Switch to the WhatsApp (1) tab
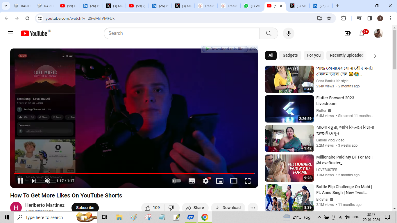The height and width of the screenshot is (223, 397). (x=252, y=6)
